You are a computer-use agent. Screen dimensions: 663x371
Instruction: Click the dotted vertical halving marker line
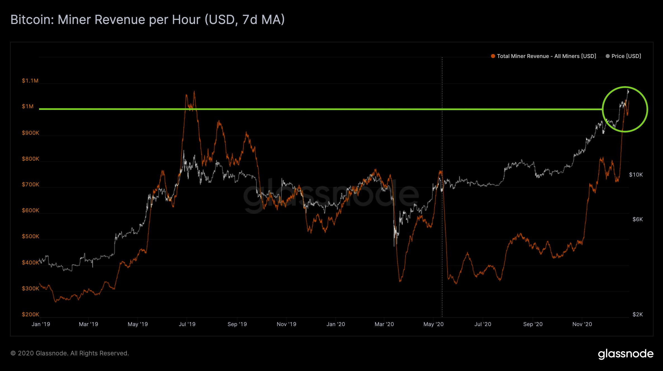click(x=442, y=187)
